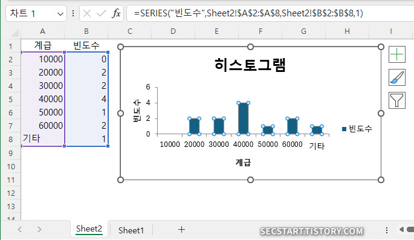Image resolution: width=414 pixels, height=240 pixels.
Task: Click the chart bar above 20000
Action: tap(195, 126)
